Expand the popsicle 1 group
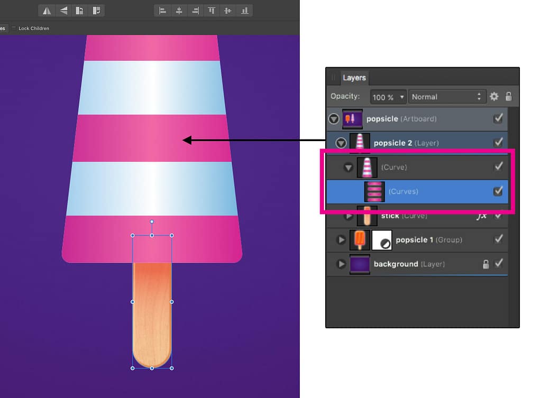Screen dimensions: 541x398 (341, 240)
